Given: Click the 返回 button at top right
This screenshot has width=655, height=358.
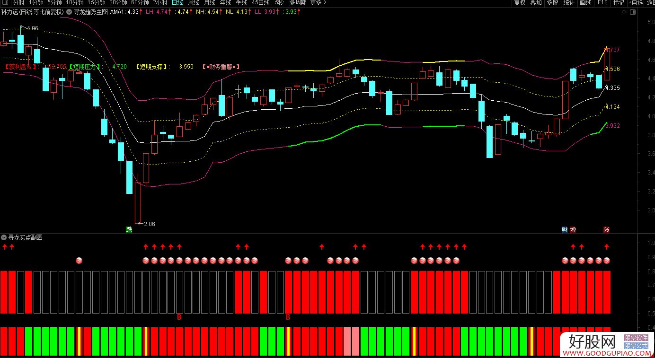Looking at the screenshot, I should point(651,3).
